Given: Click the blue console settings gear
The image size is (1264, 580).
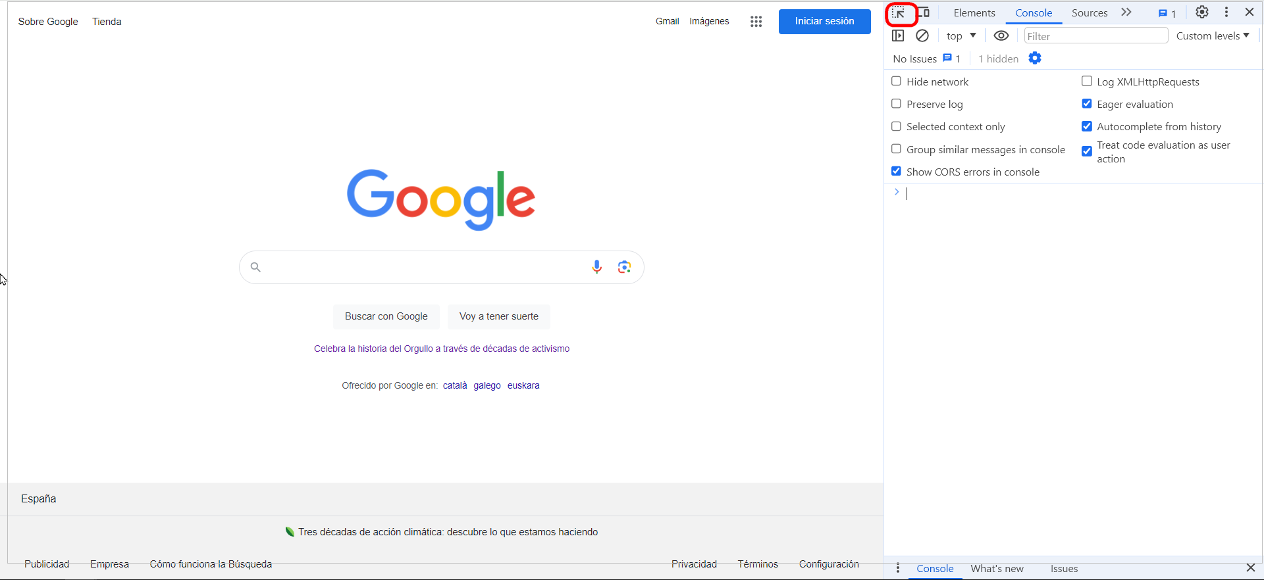Looking at the screenshot, I should [x=1035, y=59].
